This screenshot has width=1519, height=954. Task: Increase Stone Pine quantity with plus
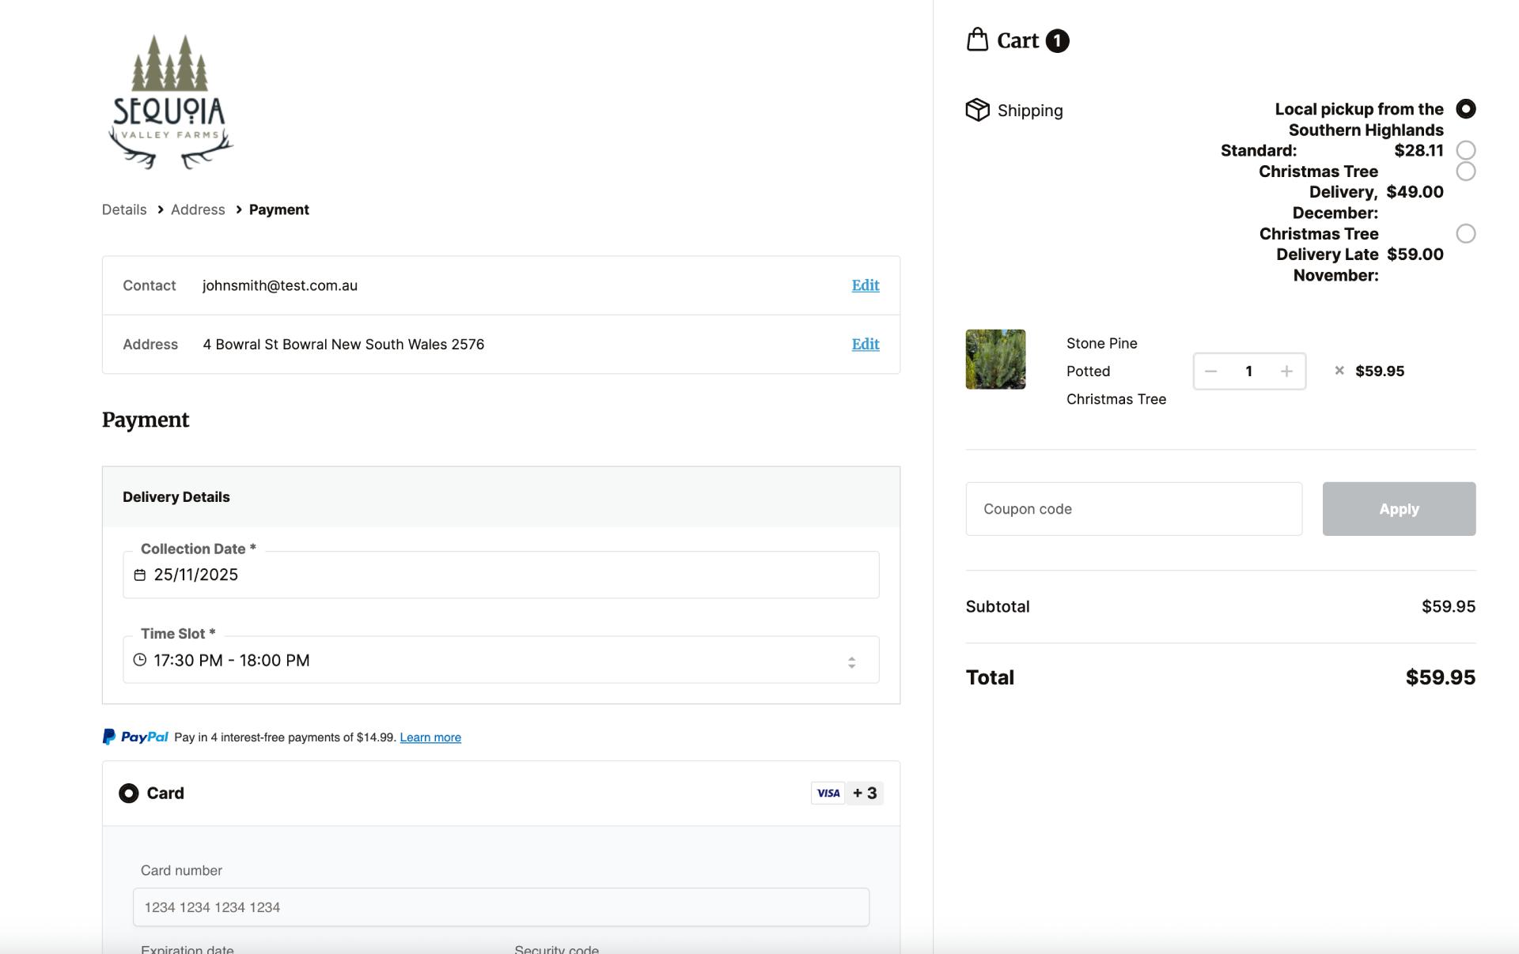1286,371
